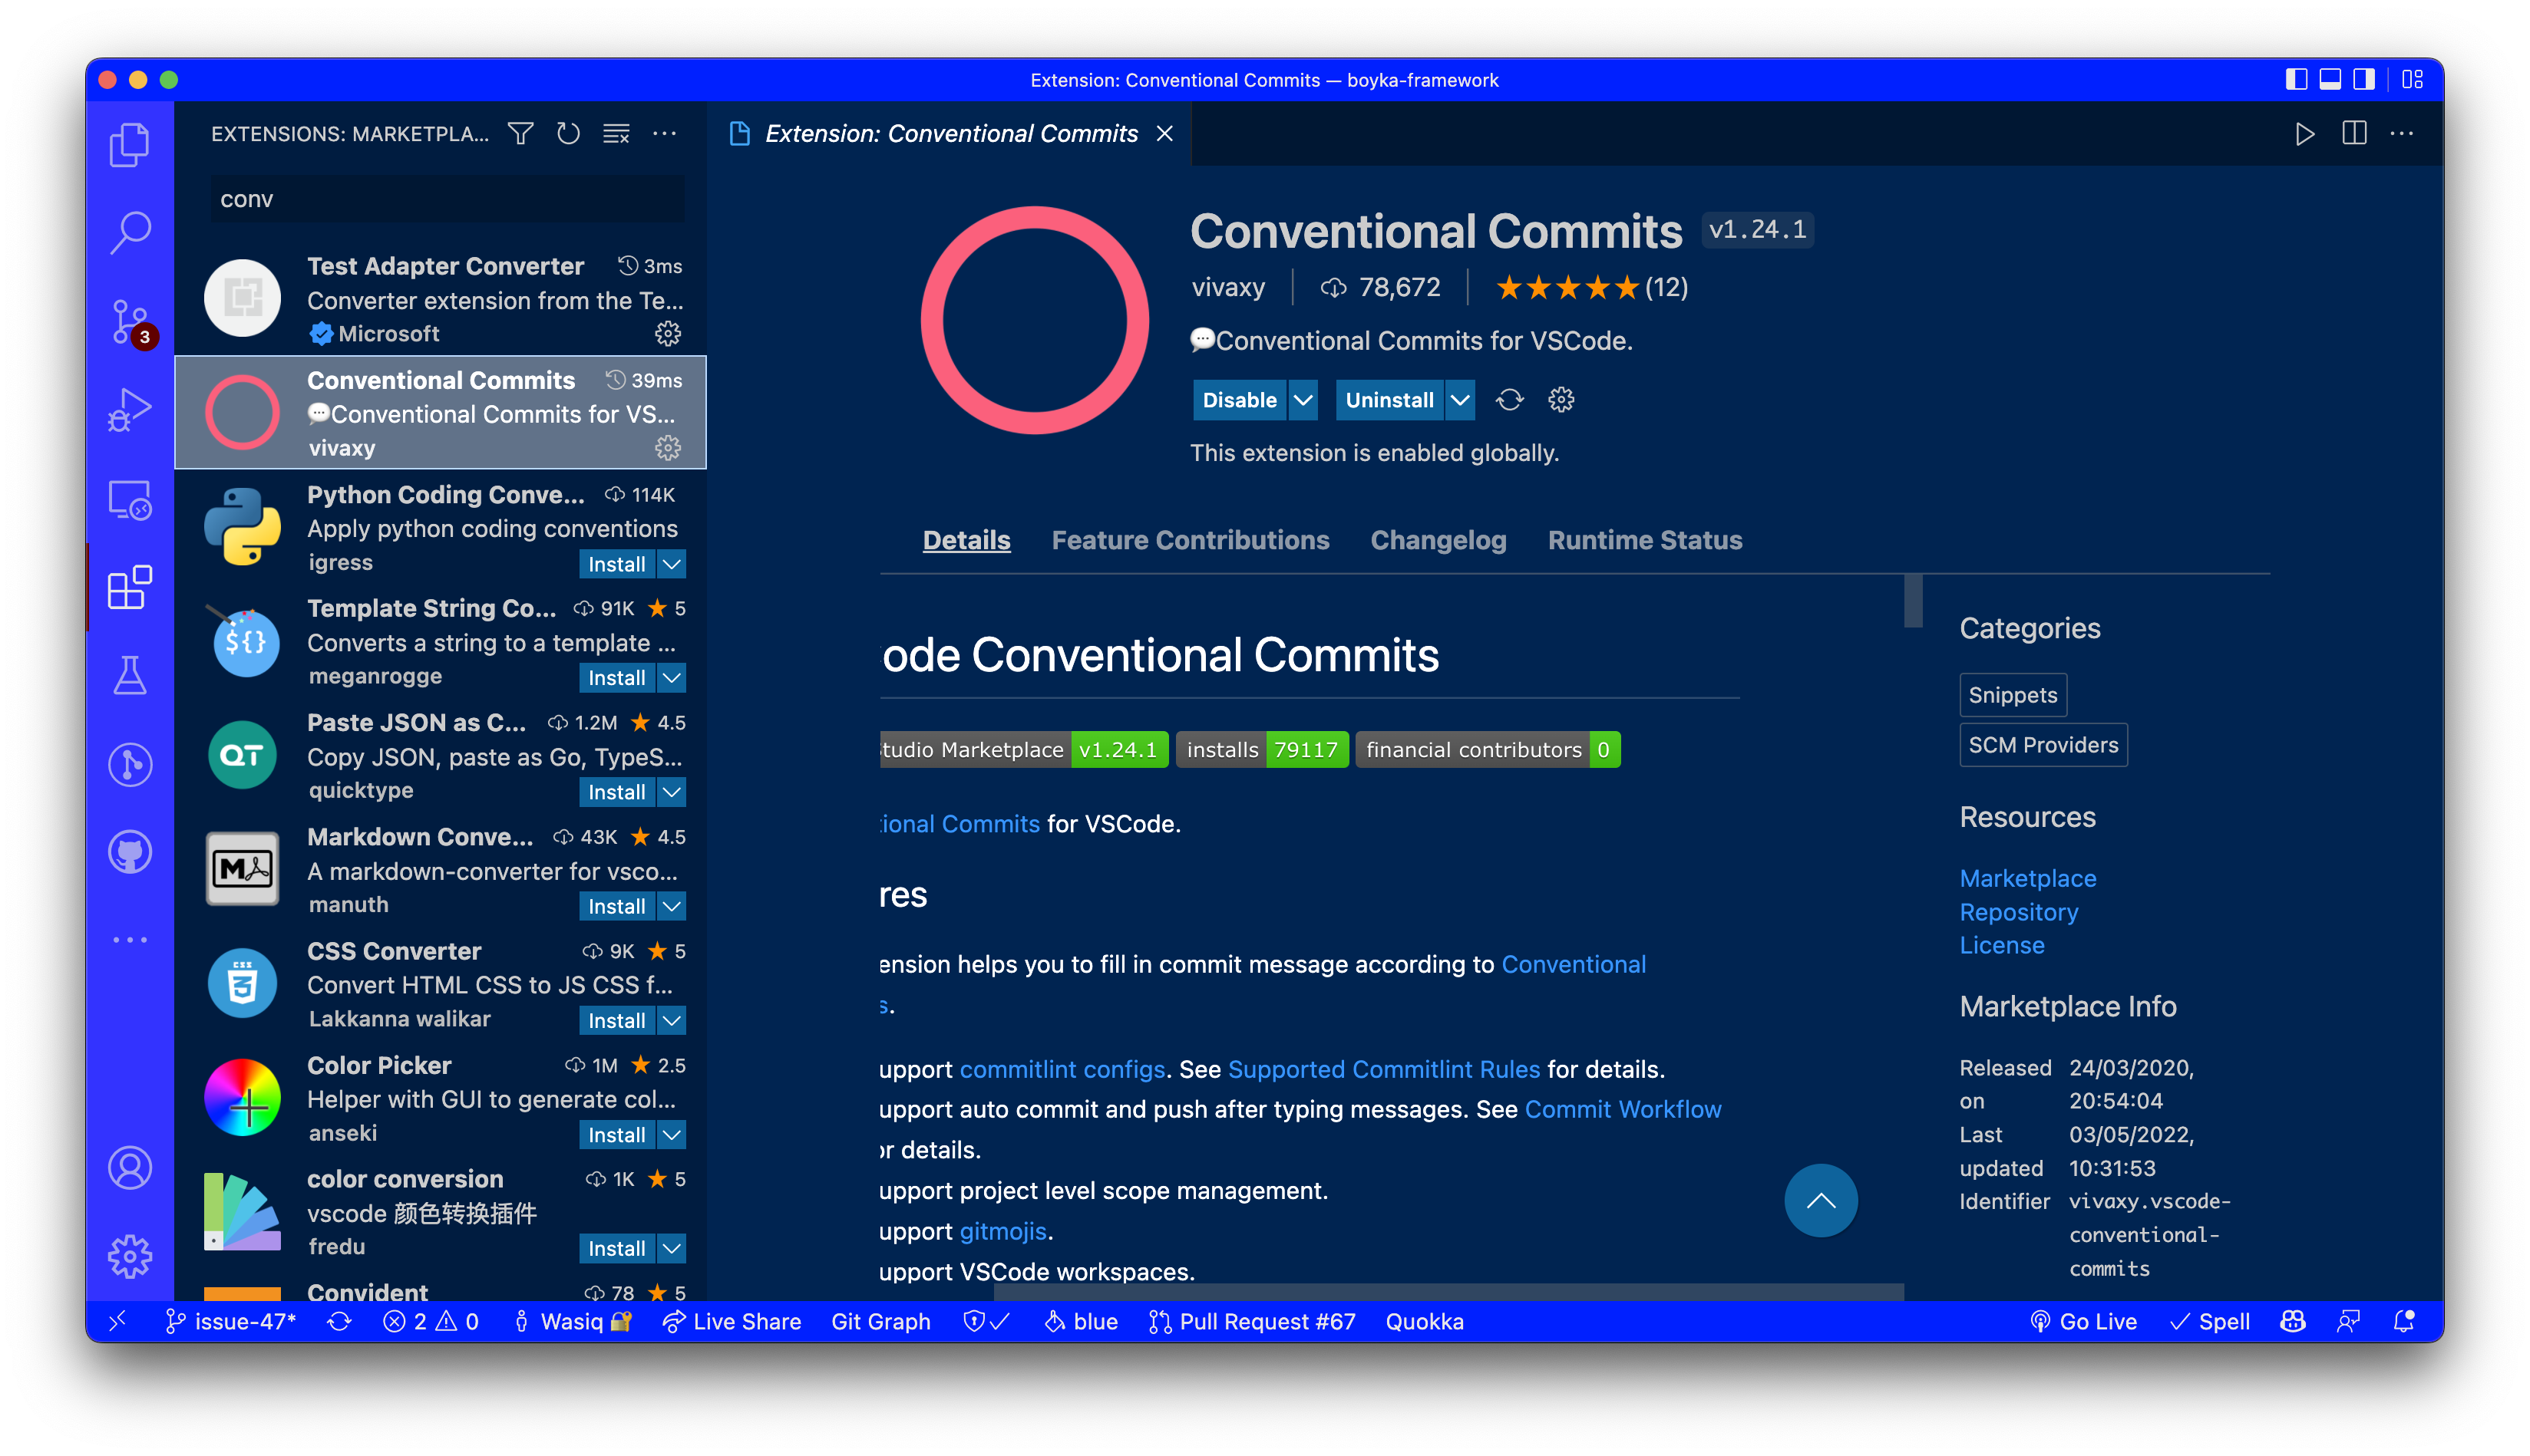Viewport: 2530px width, 1456px height.
Task: Toggle spell checking from the status bar
Action: click(2211, 1321)
